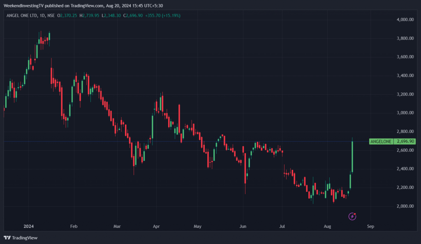Click the 3,800.00 price axis label
The height and width of the screenshot is (244, 421).
(x=405, y=38)
